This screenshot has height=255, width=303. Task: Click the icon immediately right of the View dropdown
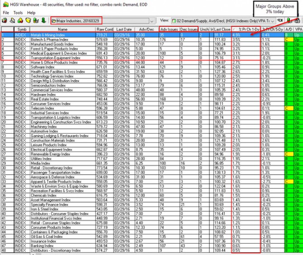[280, 20]
